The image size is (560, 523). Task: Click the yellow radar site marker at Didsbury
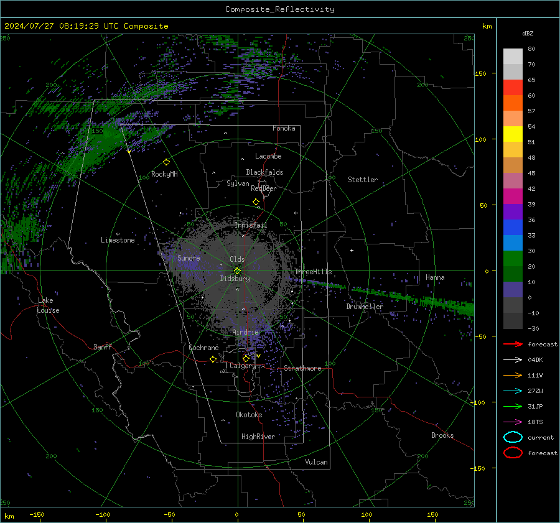coord(237,271)
